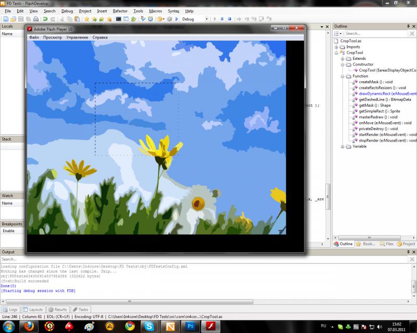This screenshot has width=417, height=333.
Task: Click the Cut scissors icon
Action: tap(62, 19)
